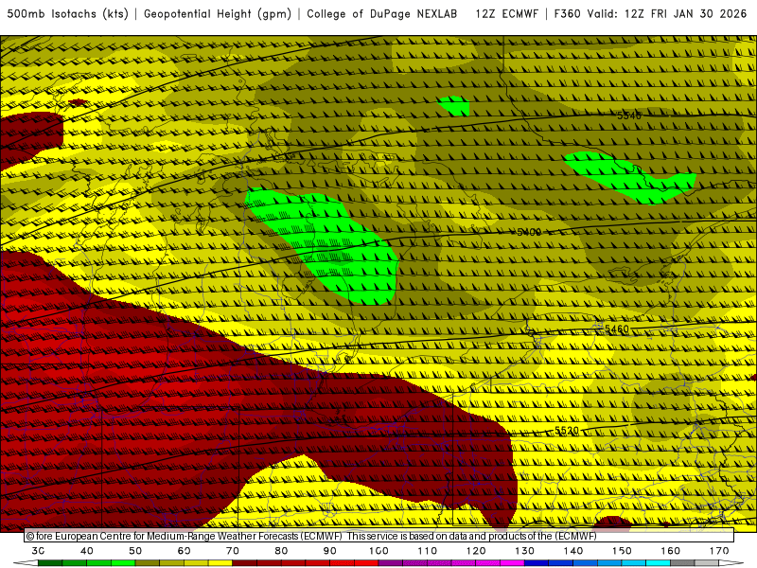Click the bright green swatch just left of 50
The width and height of the screenshot is (757, 568).
coord(123,563)
